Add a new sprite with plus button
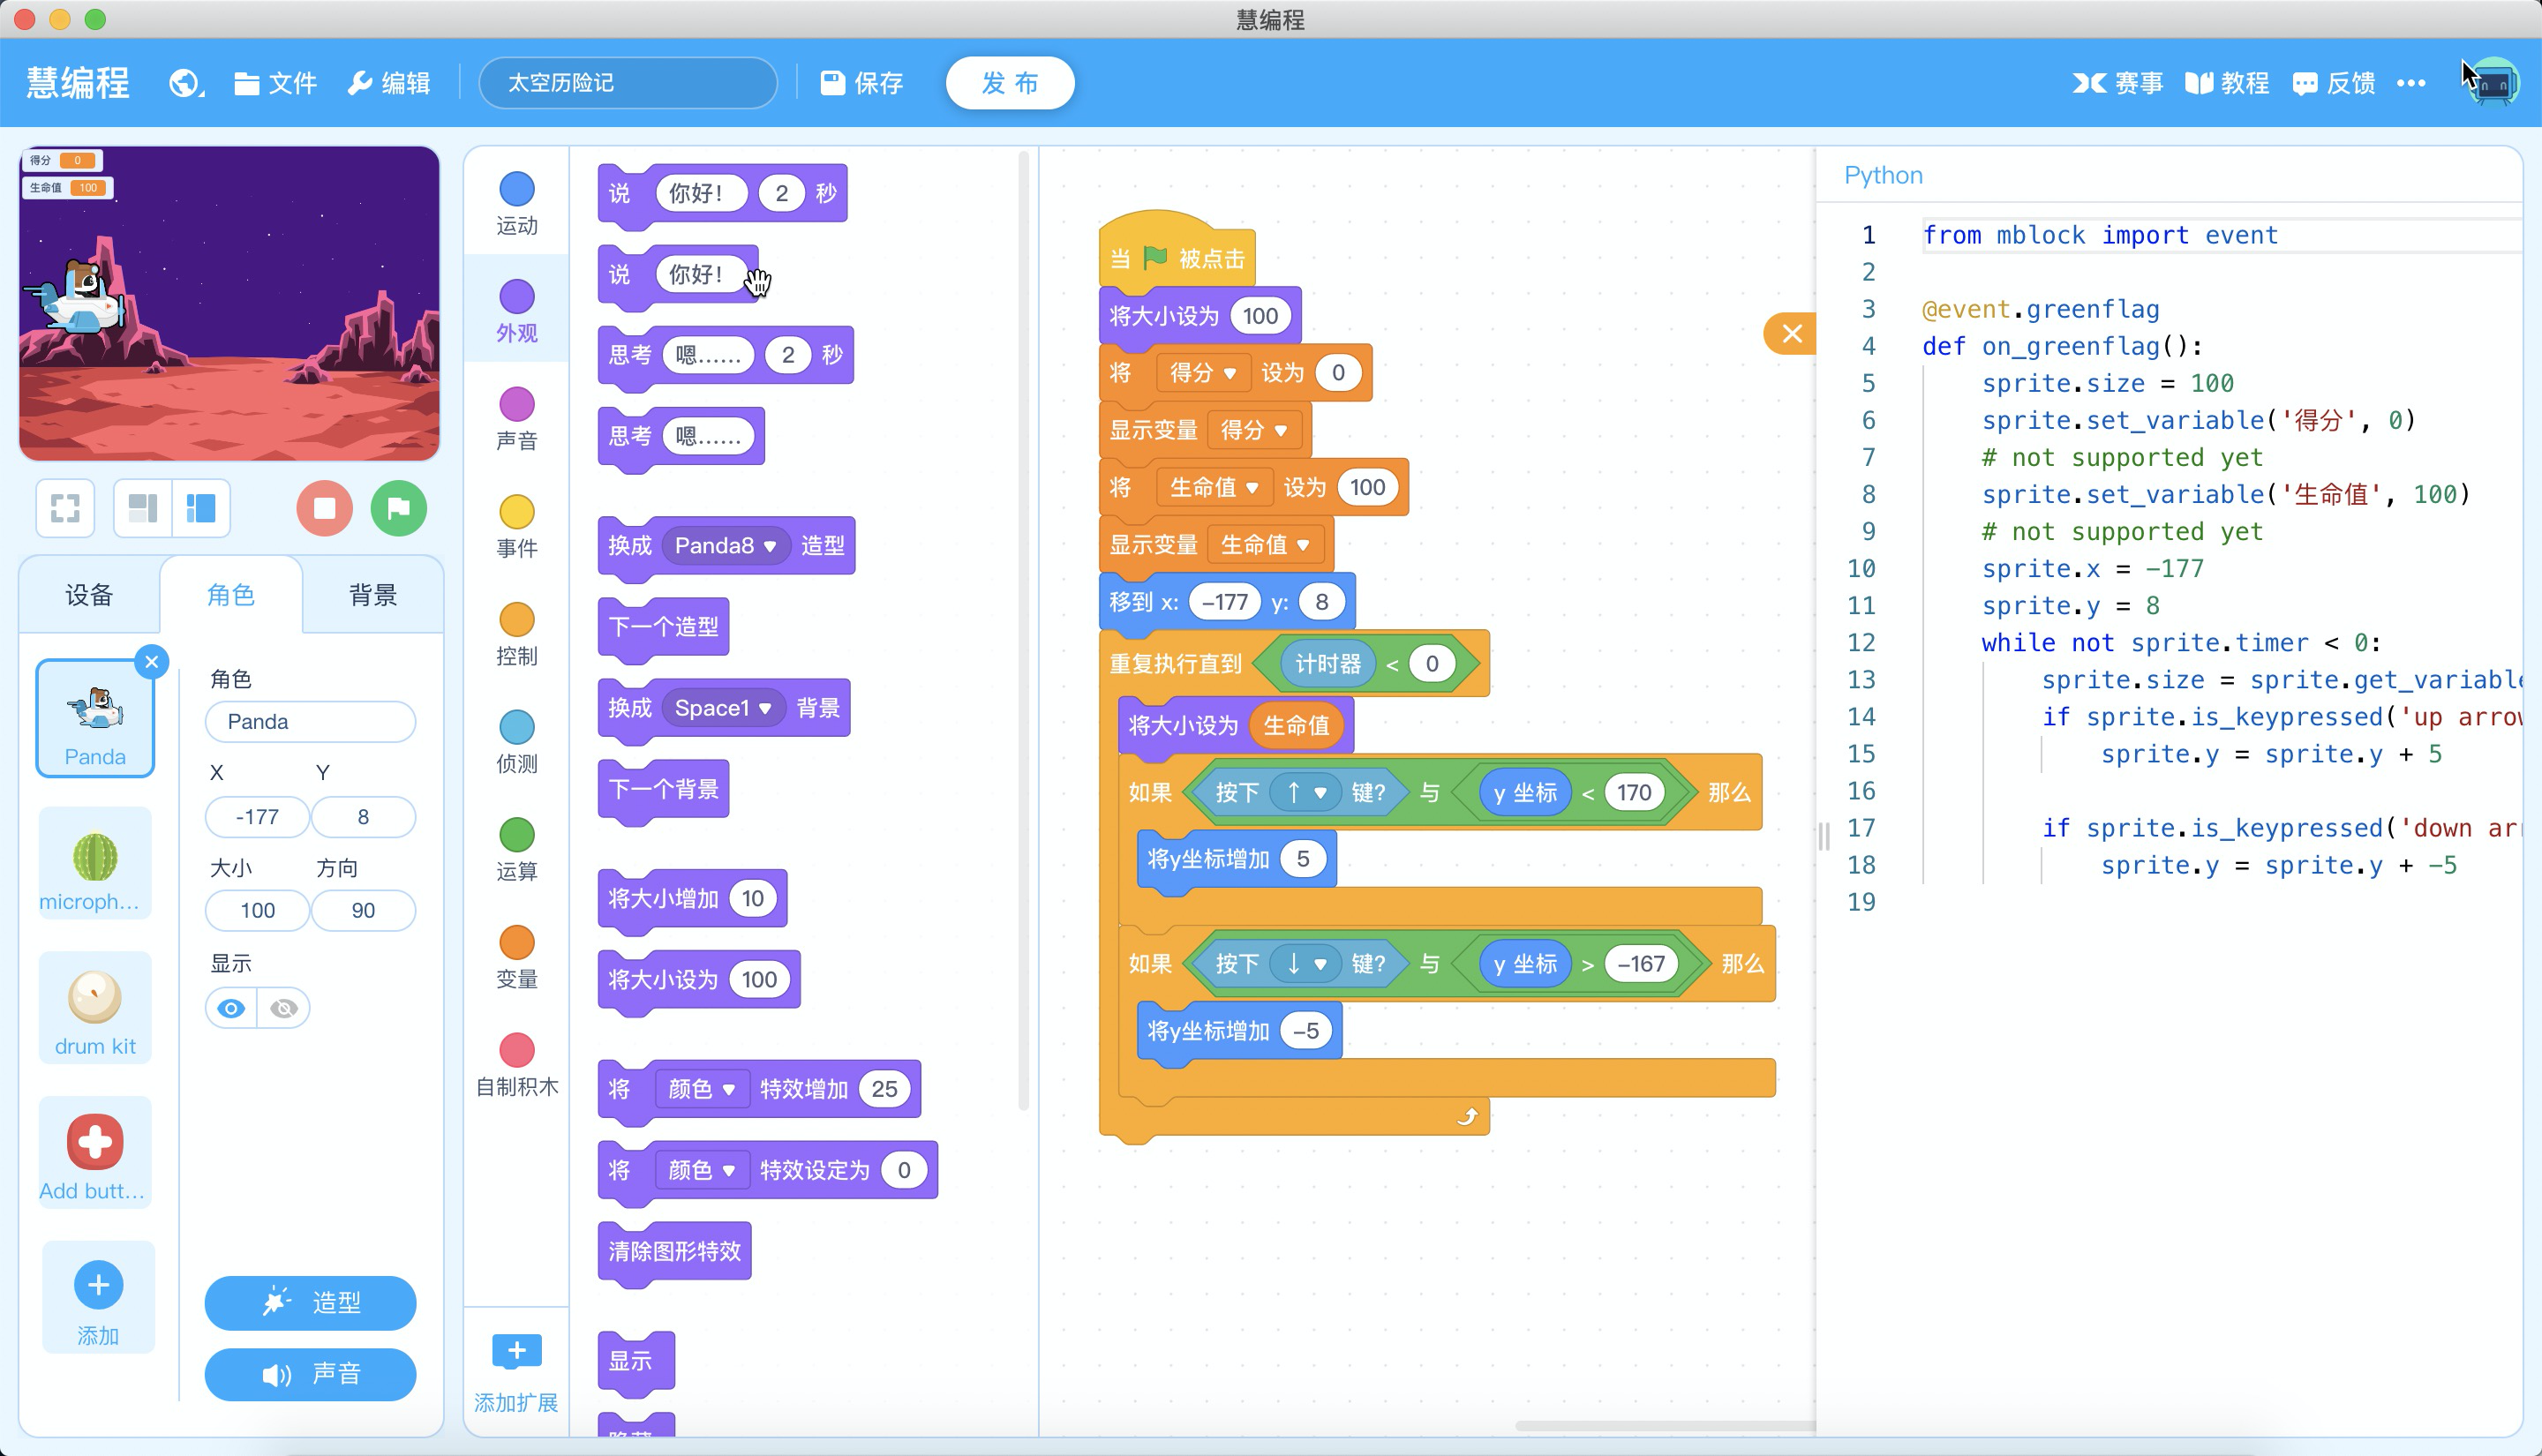This screenshot has width=2542, height=1456. tap(98, 1285)
